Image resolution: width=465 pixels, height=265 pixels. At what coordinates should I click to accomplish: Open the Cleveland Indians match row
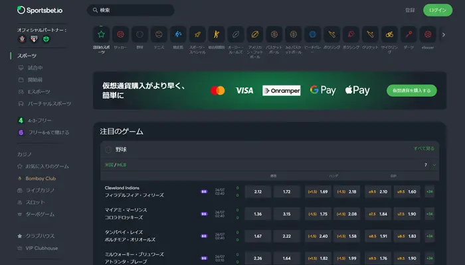[134, 191]
